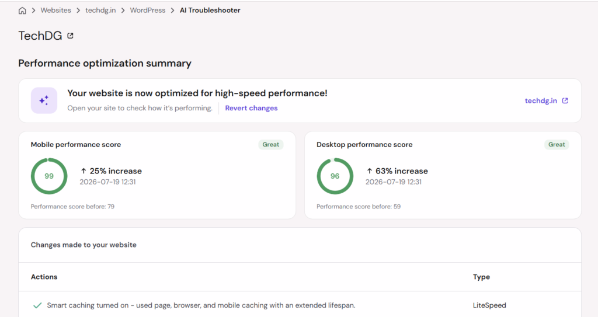This screenshot has width=598, height=317.
Task: Open techdg.in site link on the right
Action: [x=541, y=101]
